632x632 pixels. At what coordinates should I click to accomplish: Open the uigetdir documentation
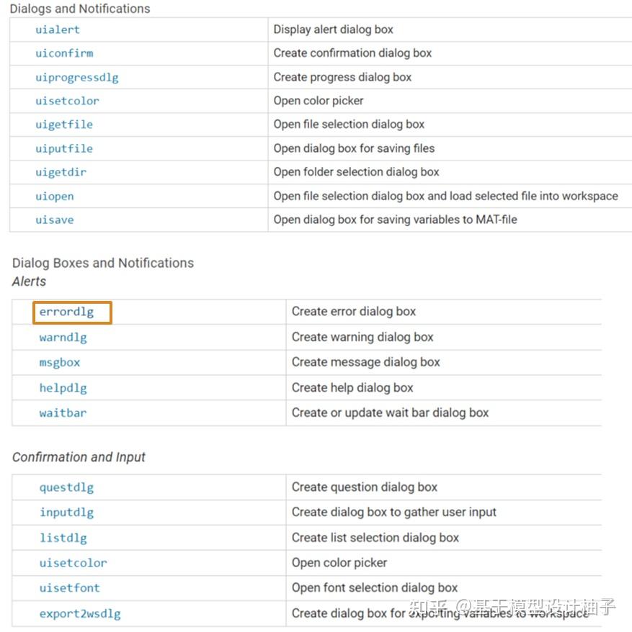(62, 172)
